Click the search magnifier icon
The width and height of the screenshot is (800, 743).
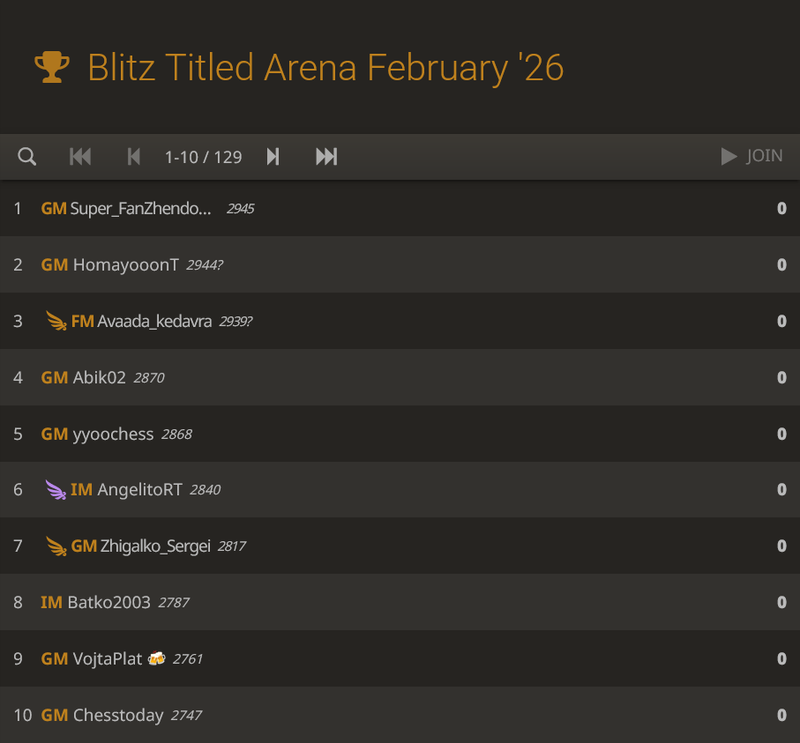click(x=27, y=157)
